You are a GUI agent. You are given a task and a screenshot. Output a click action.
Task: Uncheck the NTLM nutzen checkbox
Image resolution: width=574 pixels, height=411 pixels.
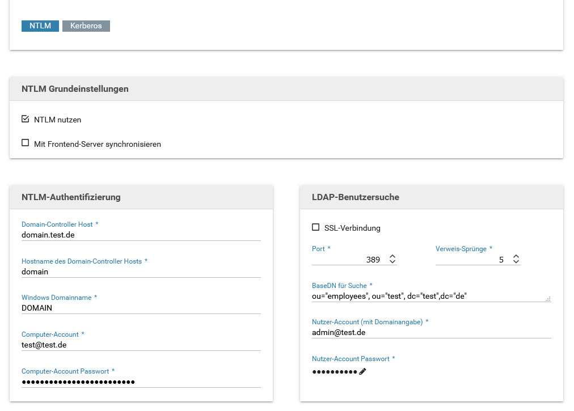(x=25, y=119)
